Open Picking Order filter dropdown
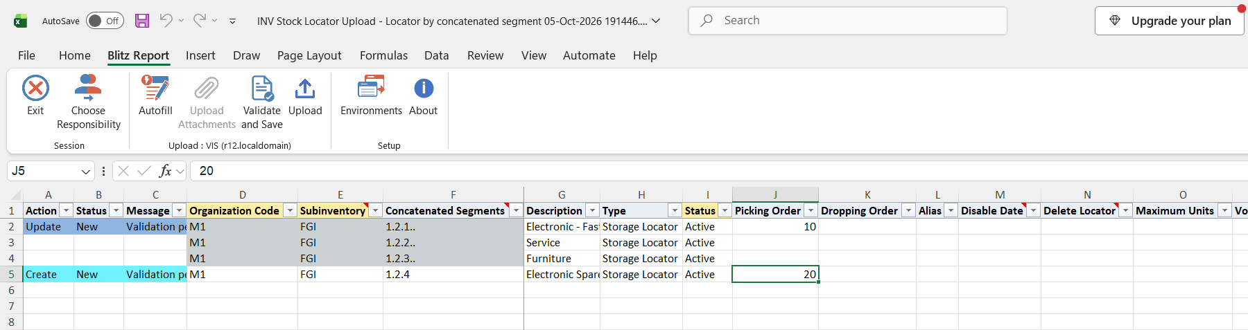Viewport: 1248px width, 330px height. coord(811,210)
